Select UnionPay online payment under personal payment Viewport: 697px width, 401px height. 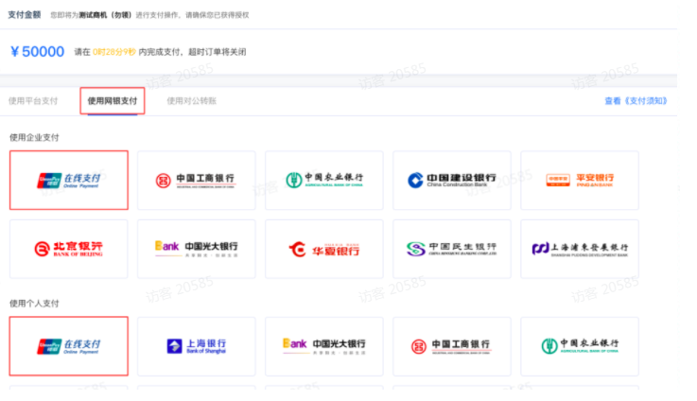69,346
